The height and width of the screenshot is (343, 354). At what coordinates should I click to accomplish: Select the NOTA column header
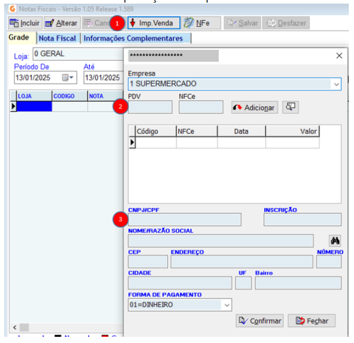click(105, 96)
